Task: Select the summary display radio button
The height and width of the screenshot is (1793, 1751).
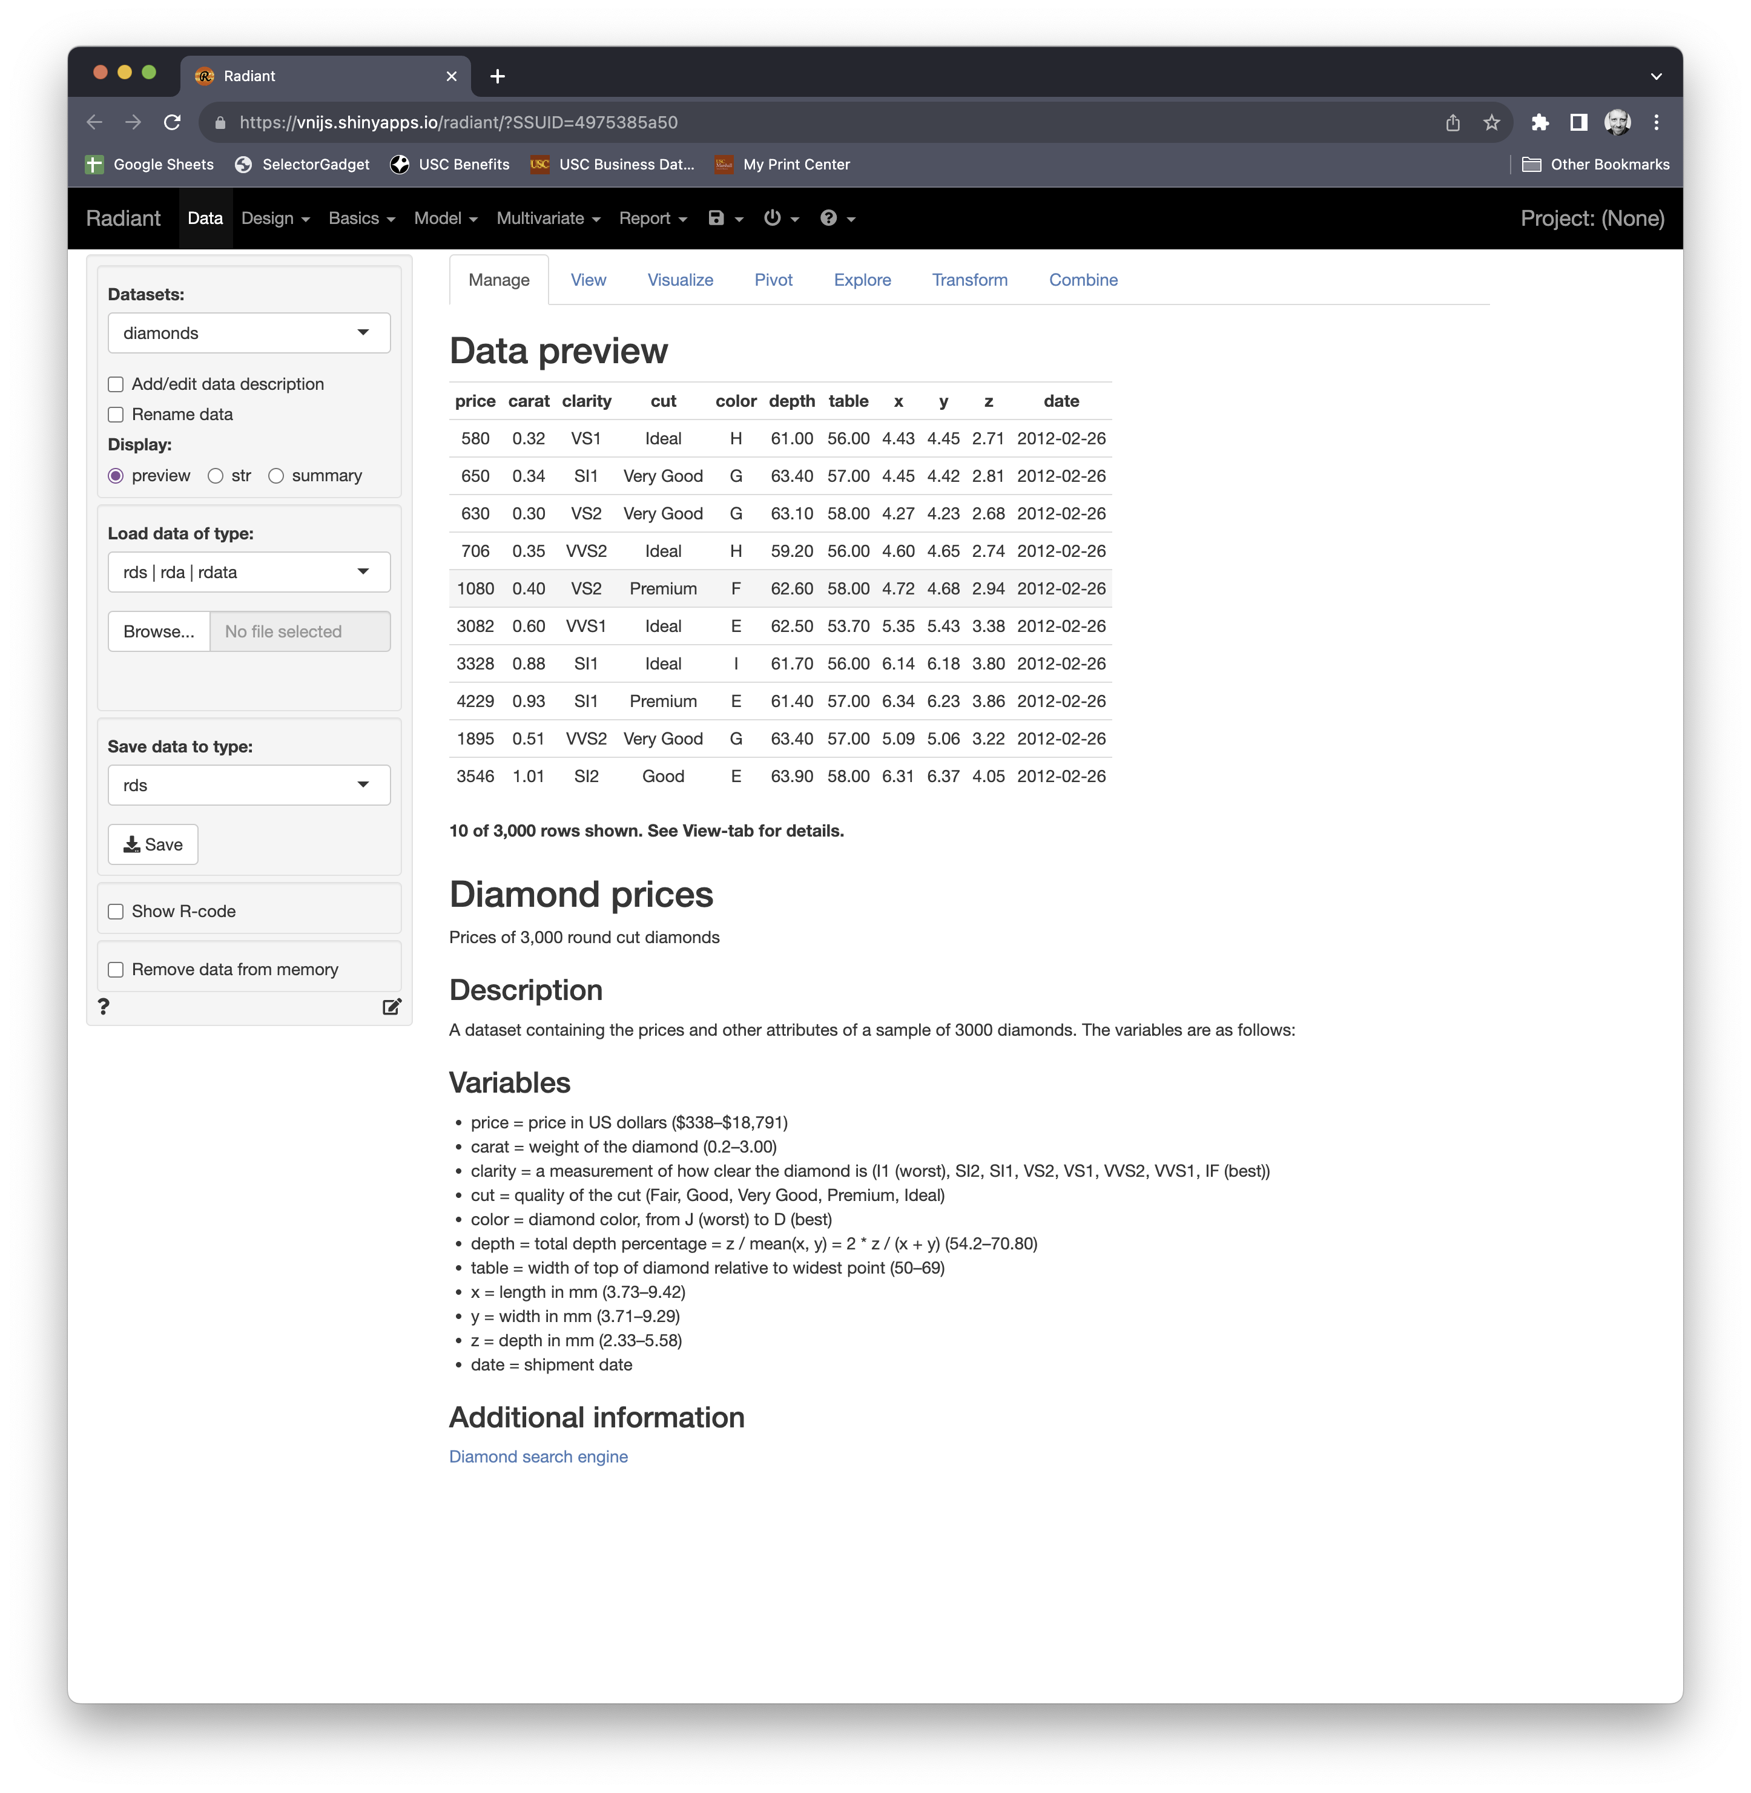Action: point(276,476)
